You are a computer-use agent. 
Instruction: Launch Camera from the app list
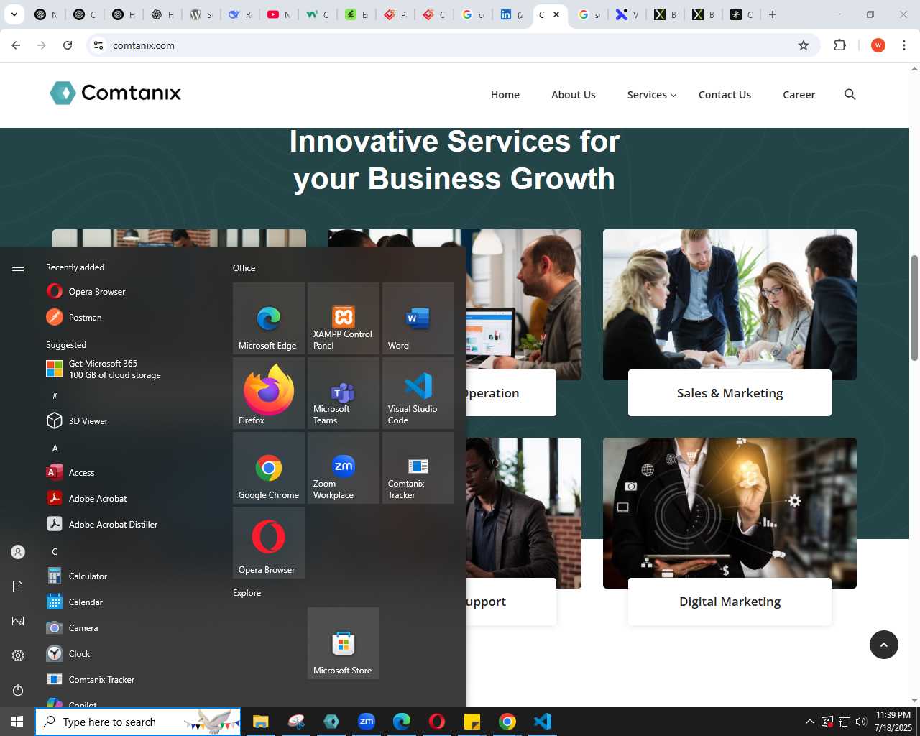pos(129,628)
